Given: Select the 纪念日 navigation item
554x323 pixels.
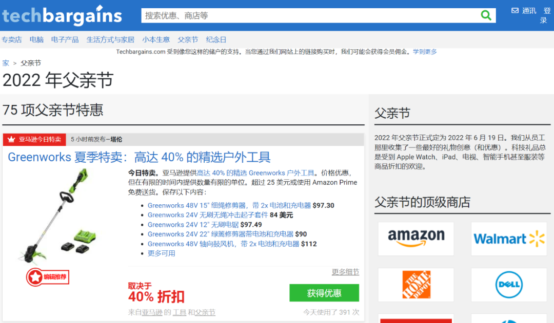Looking at the screenshot, I should point(216,39).
